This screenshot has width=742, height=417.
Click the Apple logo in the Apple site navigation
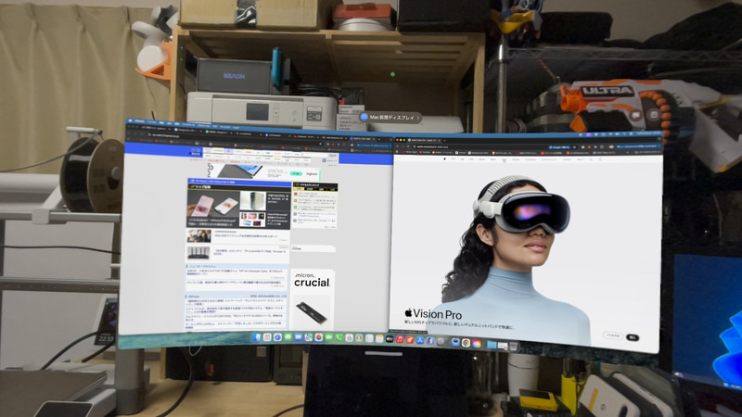[x=444, y=158]
